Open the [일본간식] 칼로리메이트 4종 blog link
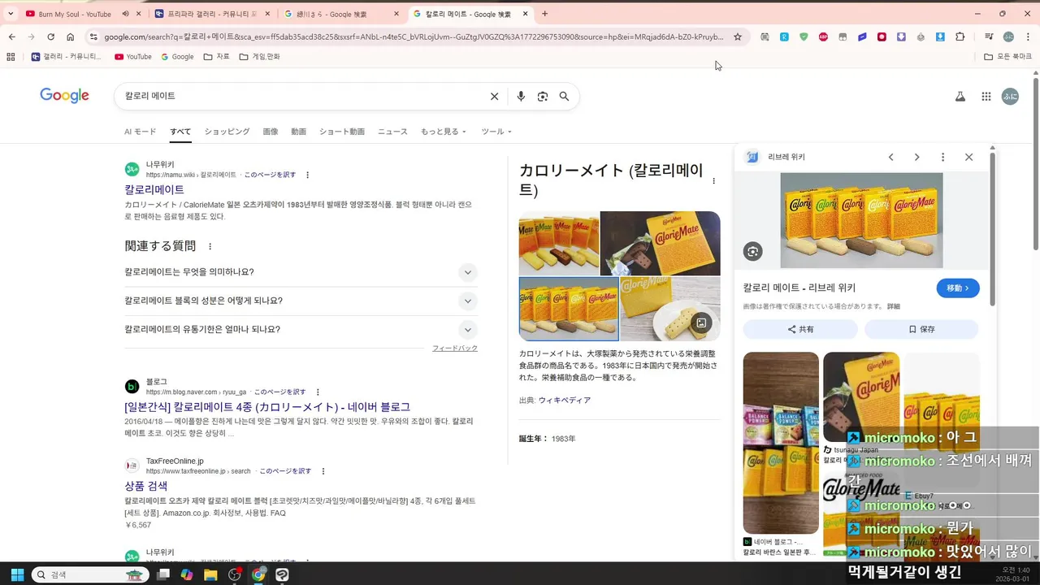The image size is (1040, 585). [x=267, y=407]
